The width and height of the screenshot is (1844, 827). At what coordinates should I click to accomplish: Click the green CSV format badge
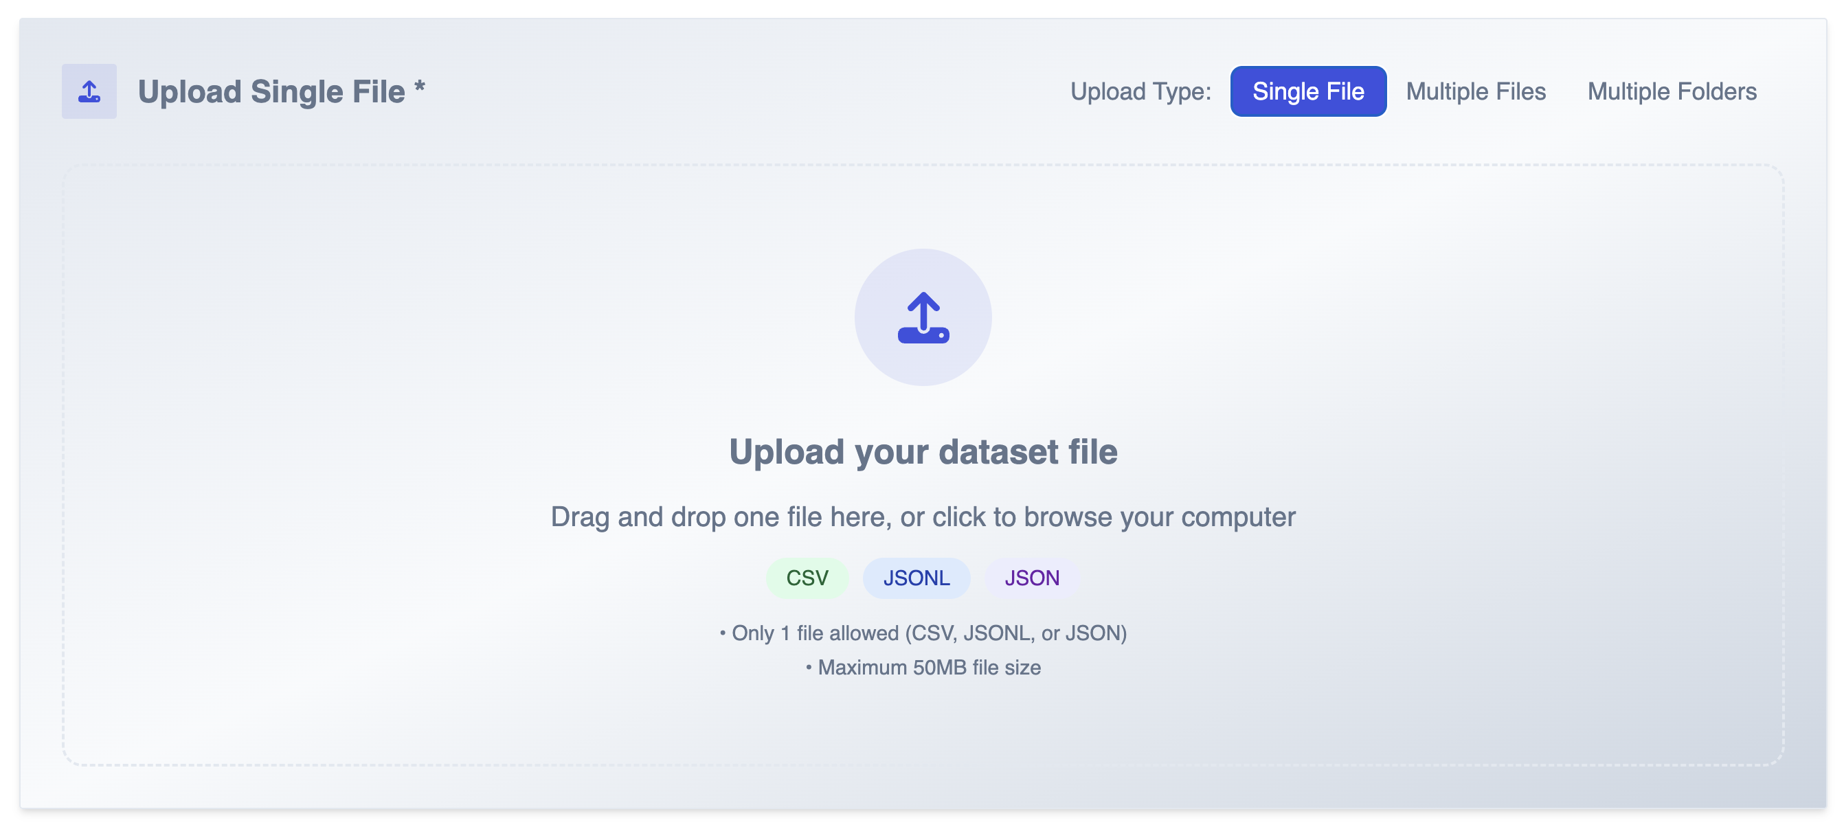coord(807,578)
